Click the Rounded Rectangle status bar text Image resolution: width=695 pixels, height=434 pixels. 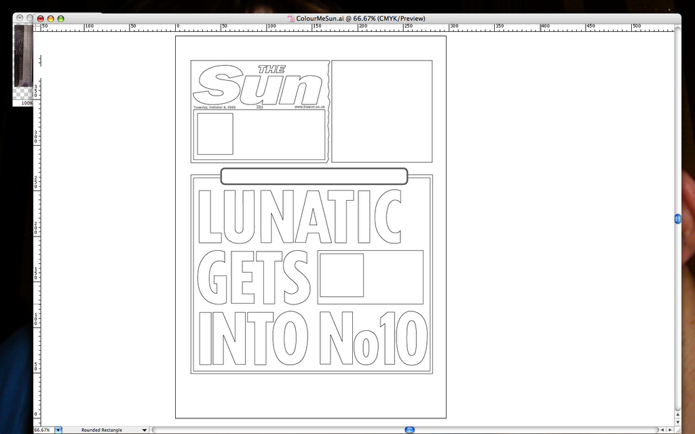coord(102,430)
